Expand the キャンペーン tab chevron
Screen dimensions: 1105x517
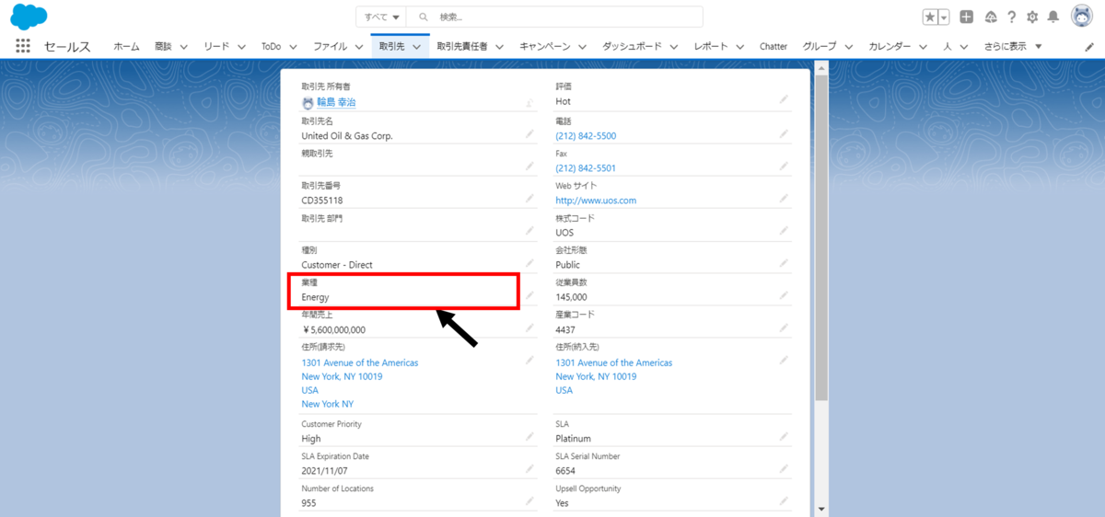(x=582, y=46)
